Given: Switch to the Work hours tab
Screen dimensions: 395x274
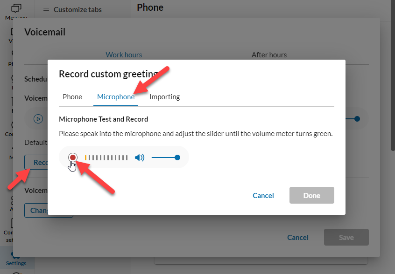Looking at the screenshot, I should [x=124, y=55].
